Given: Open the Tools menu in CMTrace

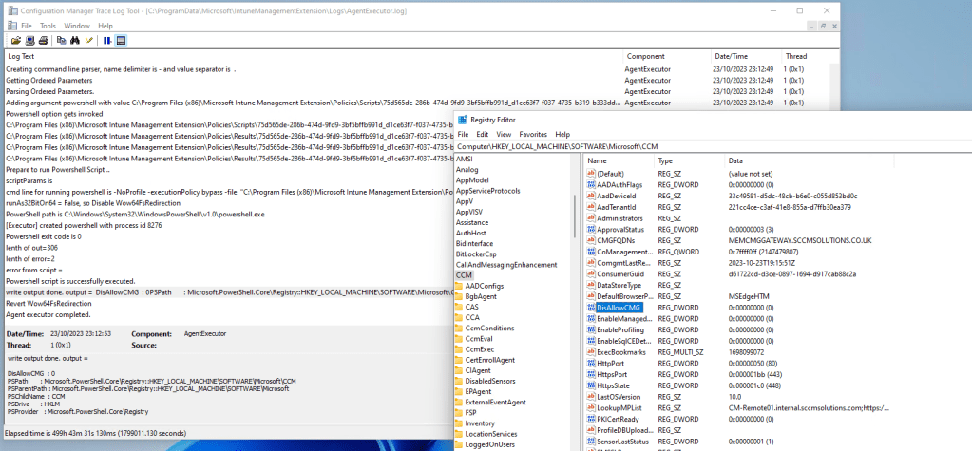Looking at the screenshot, I should [48, 26].
